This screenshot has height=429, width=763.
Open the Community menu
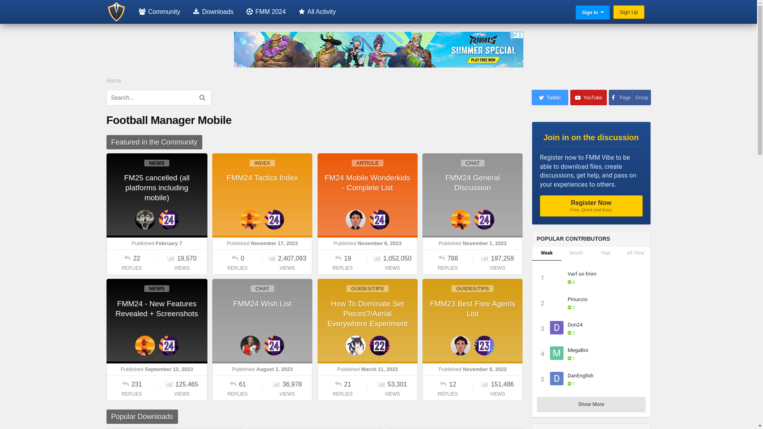pyautogui.click(x=159, y=12)
